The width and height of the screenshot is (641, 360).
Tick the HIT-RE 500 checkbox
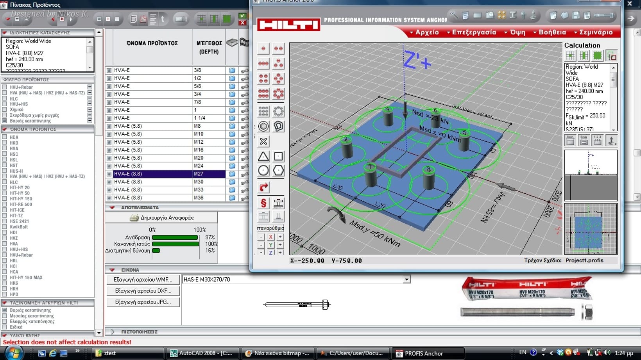(5, 204)
